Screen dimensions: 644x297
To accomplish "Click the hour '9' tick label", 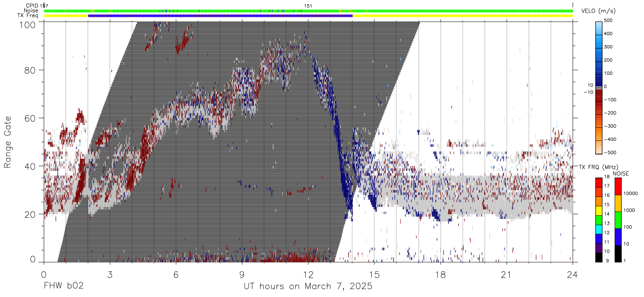I will click(x=242, y=274).
